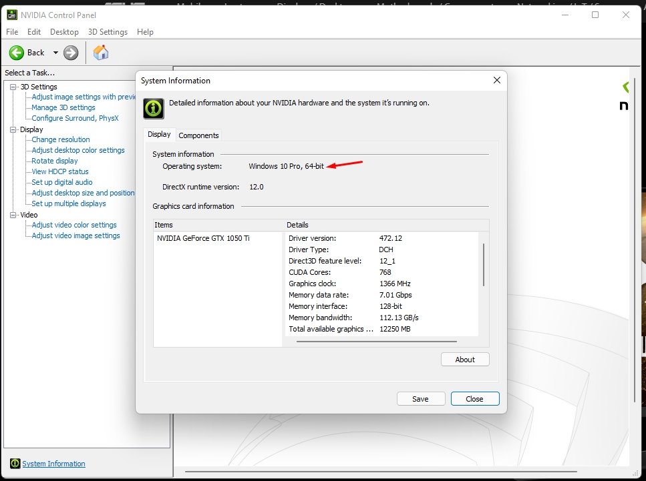Click the CUDA Cores row

[x=381, y=272]
